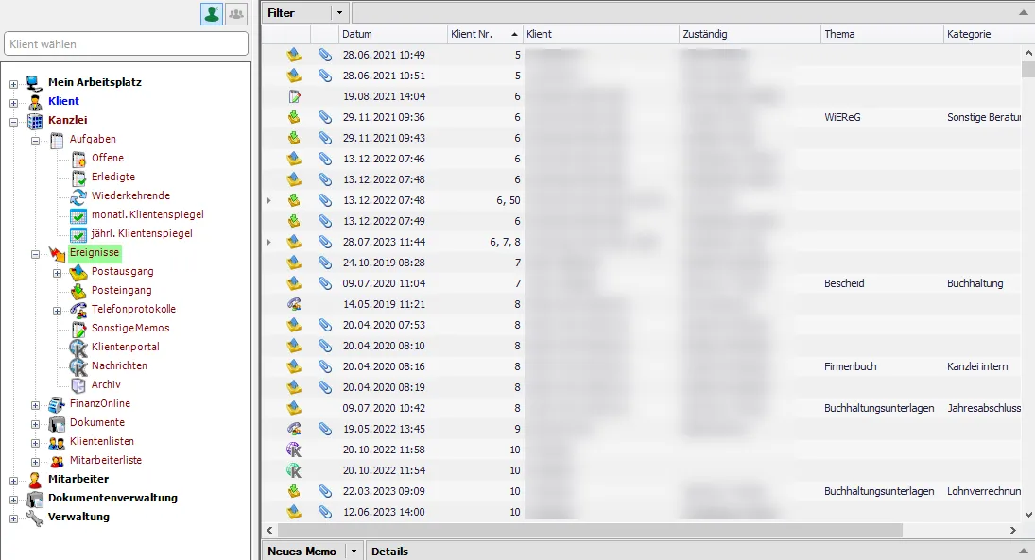Viewport: 1035px width, 560px height.
Task: Click phone icon in 14.05.2019 11:21 row
Action: (294, 304)
